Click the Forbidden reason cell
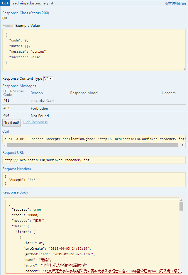 (x=39, y=109)
